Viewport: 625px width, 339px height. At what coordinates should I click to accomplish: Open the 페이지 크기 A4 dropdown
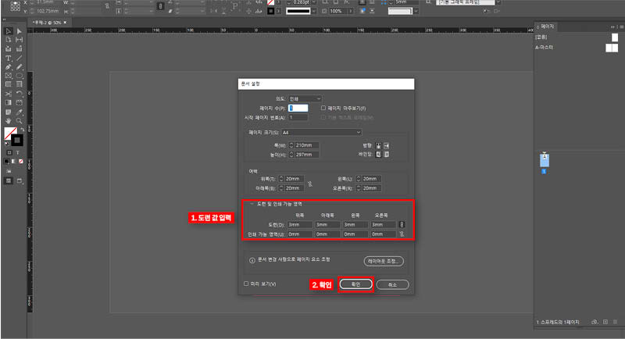[x=321, y=132]
